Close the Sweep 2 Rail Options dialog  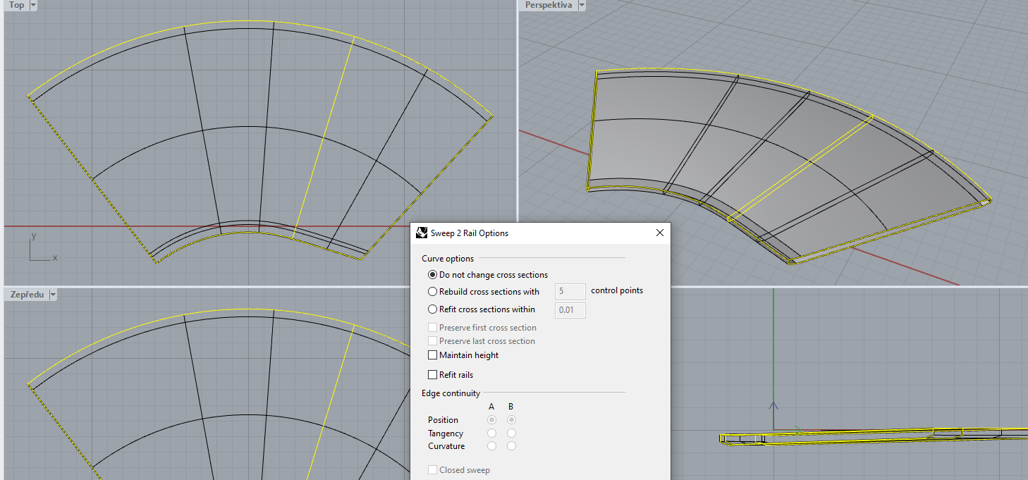660,233
